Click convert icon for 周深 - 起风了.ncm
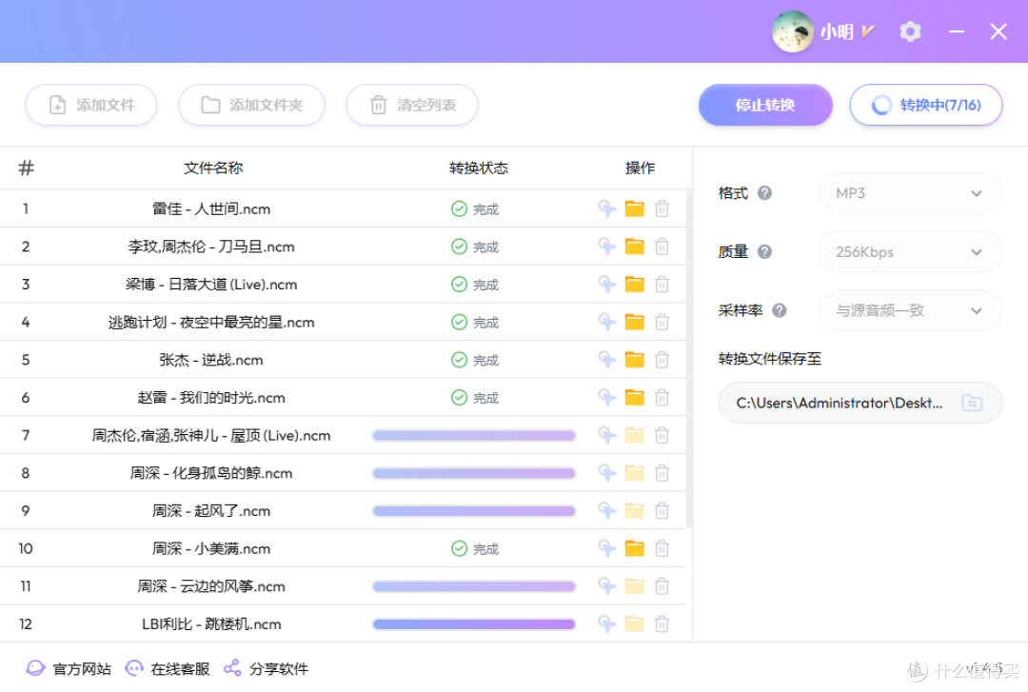Screen dimensions: 1028x692 click(607, 511)
